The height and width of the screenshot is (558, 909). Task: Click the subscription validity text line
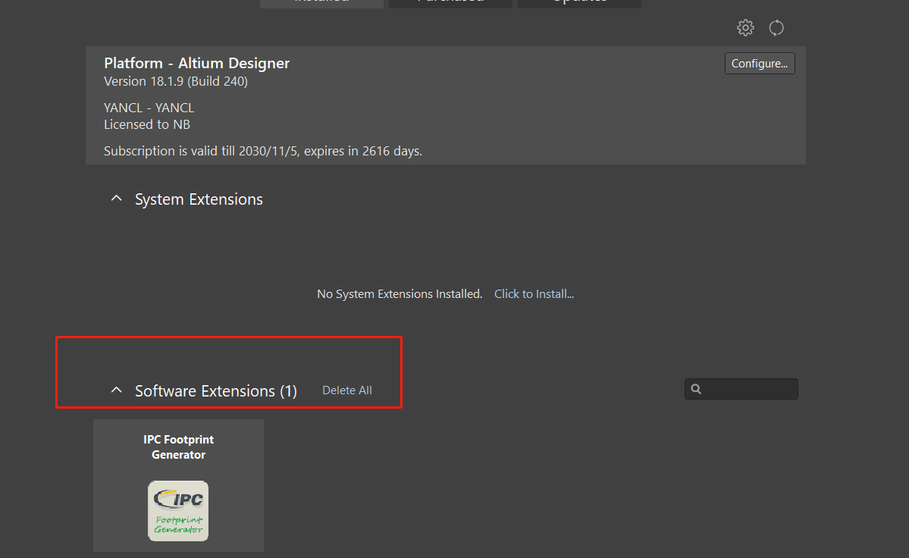coord(262,152)
